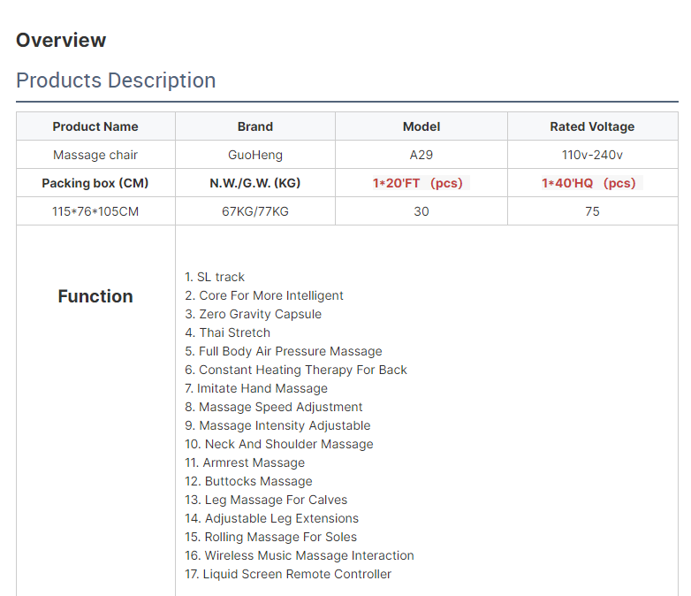
Task: Select the A29 model cell
Action: (421, 155)
